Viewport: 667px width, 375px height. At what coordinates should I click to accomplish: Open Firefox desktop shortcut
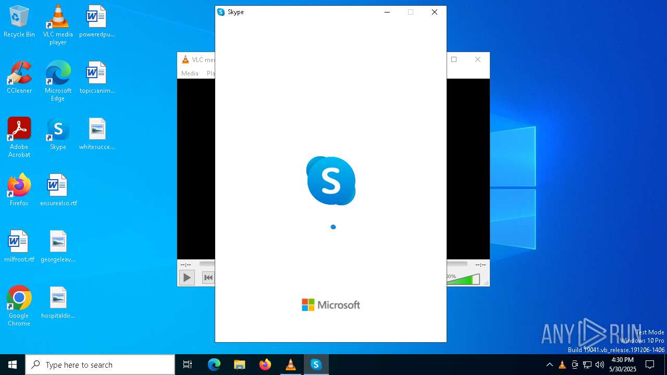(x=19, y=191)
